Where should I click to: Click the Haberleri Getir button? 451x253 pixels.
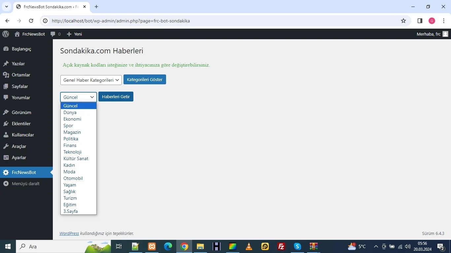116,97
